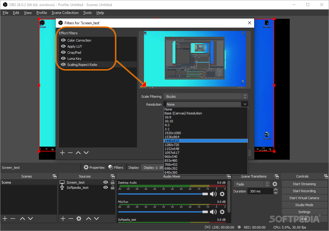Open the Fade transition dropdown
The image size is (329, 231).
pyautogui.click(x=252, y=184)
